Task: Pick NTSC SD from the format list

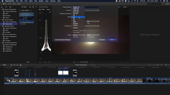Action: tap(78, 12)
